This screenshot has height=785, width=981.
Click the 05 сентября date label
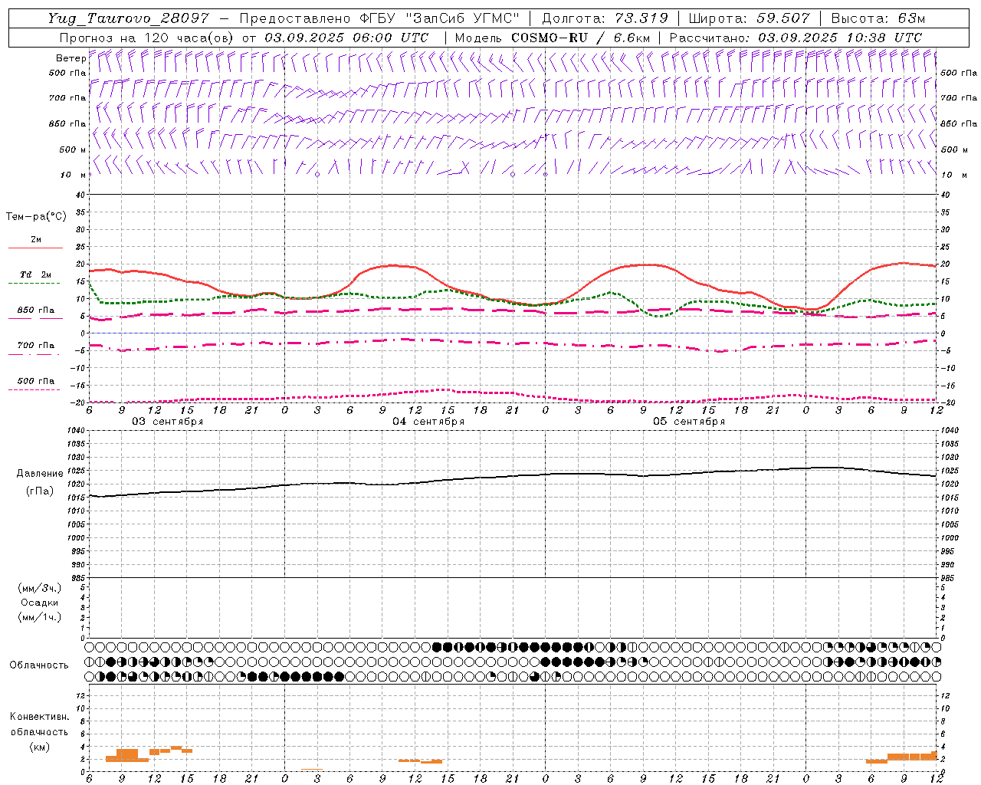689,422
